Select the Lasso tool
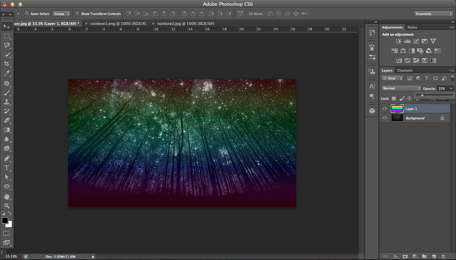456x260 pixels. click(7, 45)
